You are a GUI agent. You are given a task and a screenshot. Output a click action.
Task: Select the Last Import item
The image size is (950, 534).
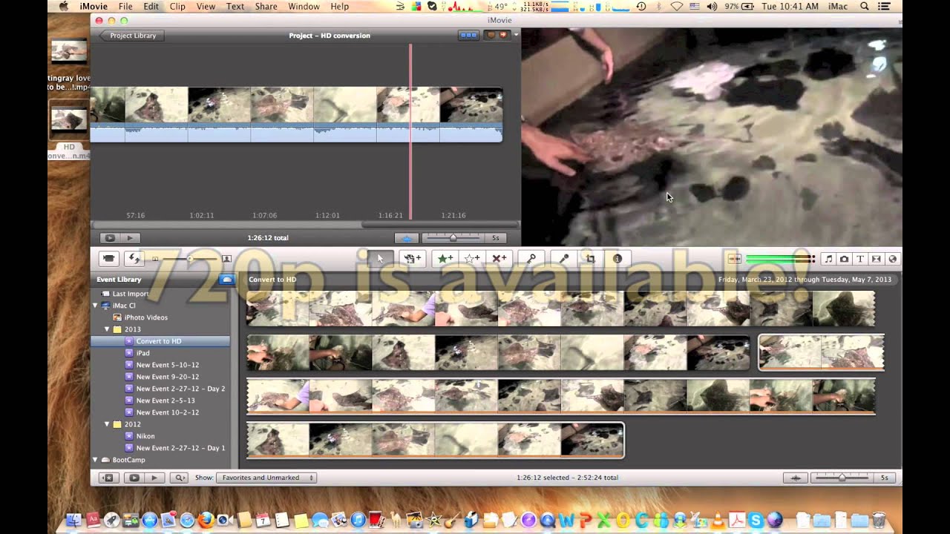click(x=131, y=294)
